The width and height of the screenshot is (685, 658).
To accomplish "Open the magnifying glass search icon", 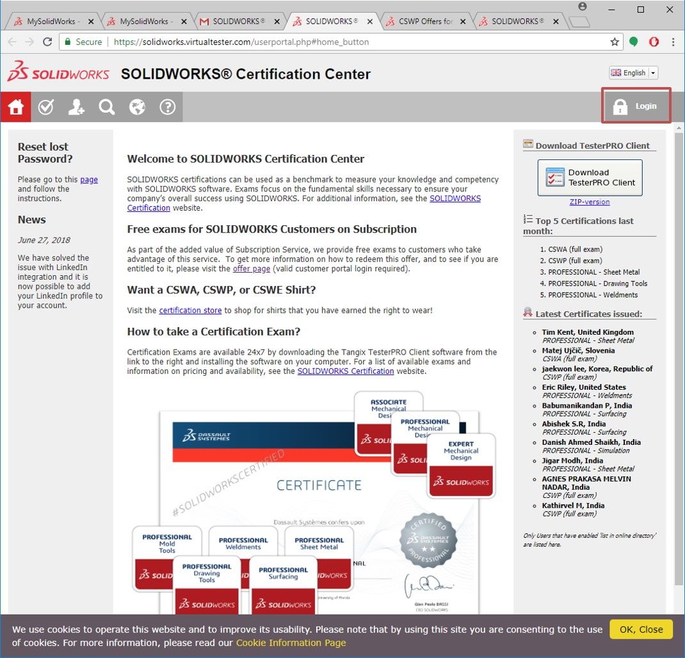I will pos(106,107).
